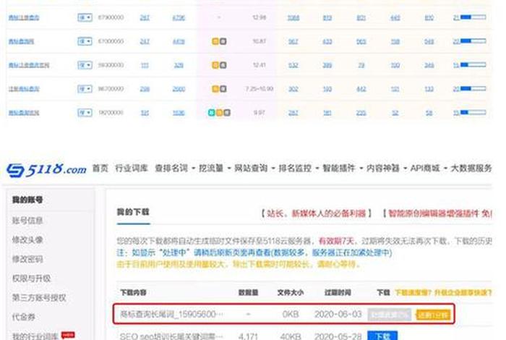This screenshot has width=506, height=340.
Task: Click gray square icon in 12.41 row
Action: 223,65
